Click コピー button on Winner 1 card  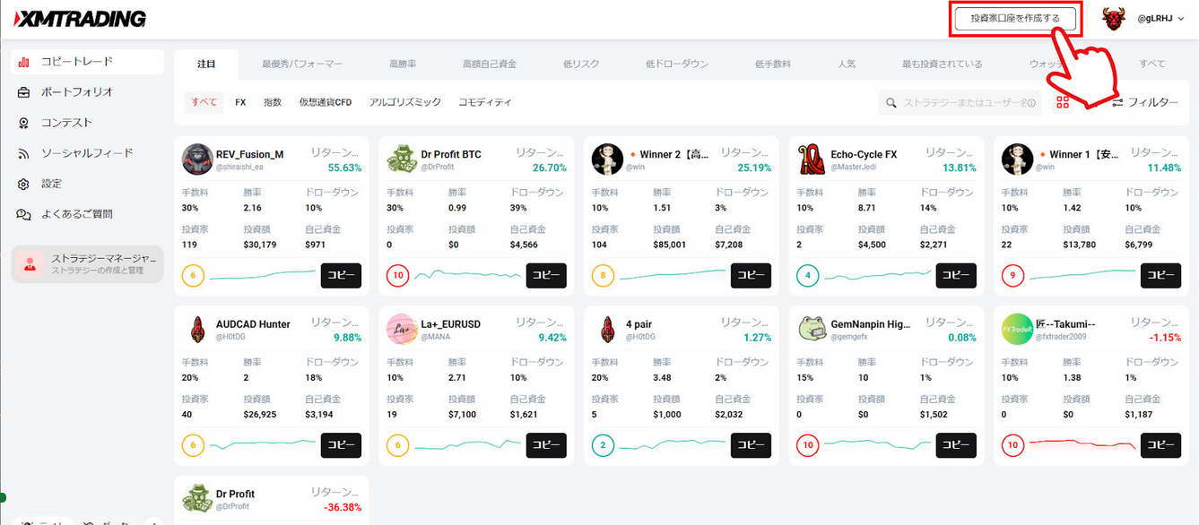click(x=1160, y=276)
